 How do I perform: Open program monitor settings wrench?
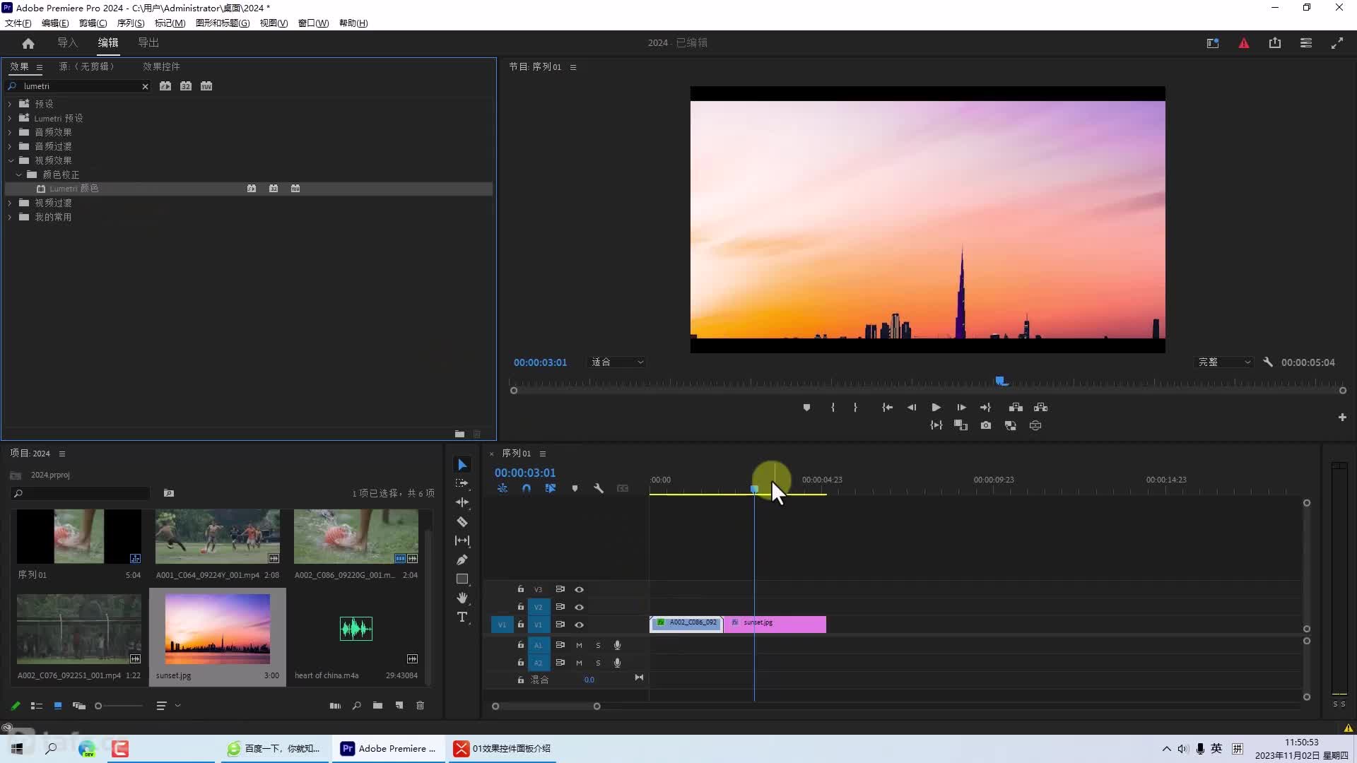(x=1268, y=362)
